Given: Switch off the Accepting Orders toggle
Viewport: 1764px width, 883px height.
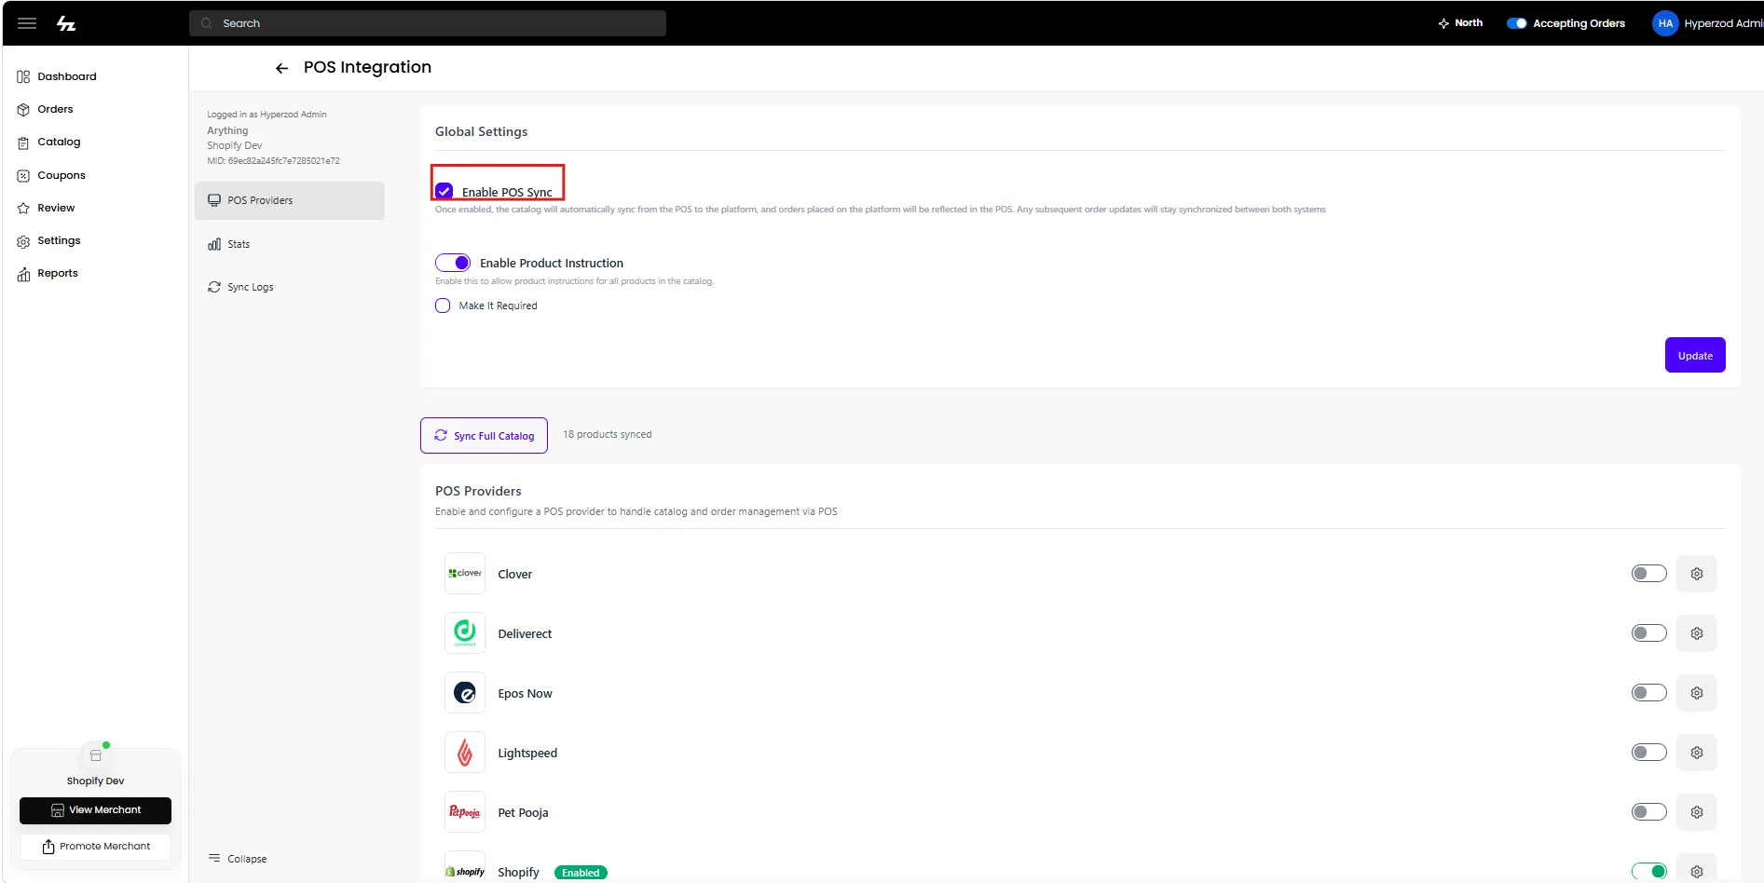Looking at the screenshot, I should [x=1516, y=23].
